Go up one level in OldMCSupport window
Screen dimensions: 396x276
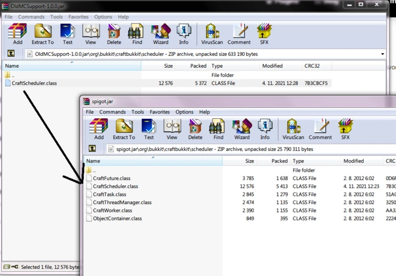(x=11, y=54)
